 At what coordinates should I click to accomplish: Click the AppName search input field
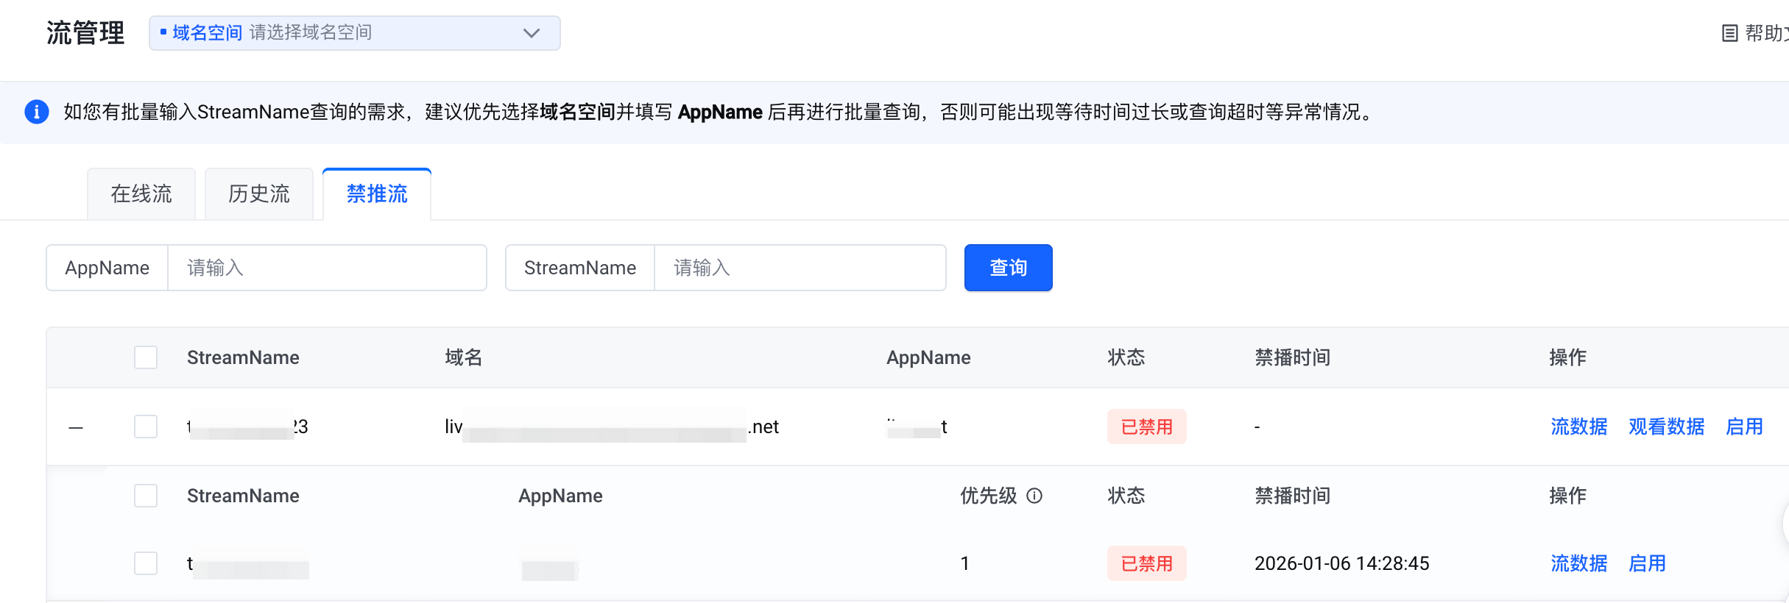pos(327,268)
